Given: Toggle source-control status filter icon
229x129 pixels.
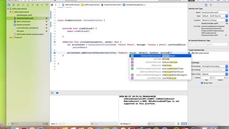Looking at the screenshot, I should (47, 124).
